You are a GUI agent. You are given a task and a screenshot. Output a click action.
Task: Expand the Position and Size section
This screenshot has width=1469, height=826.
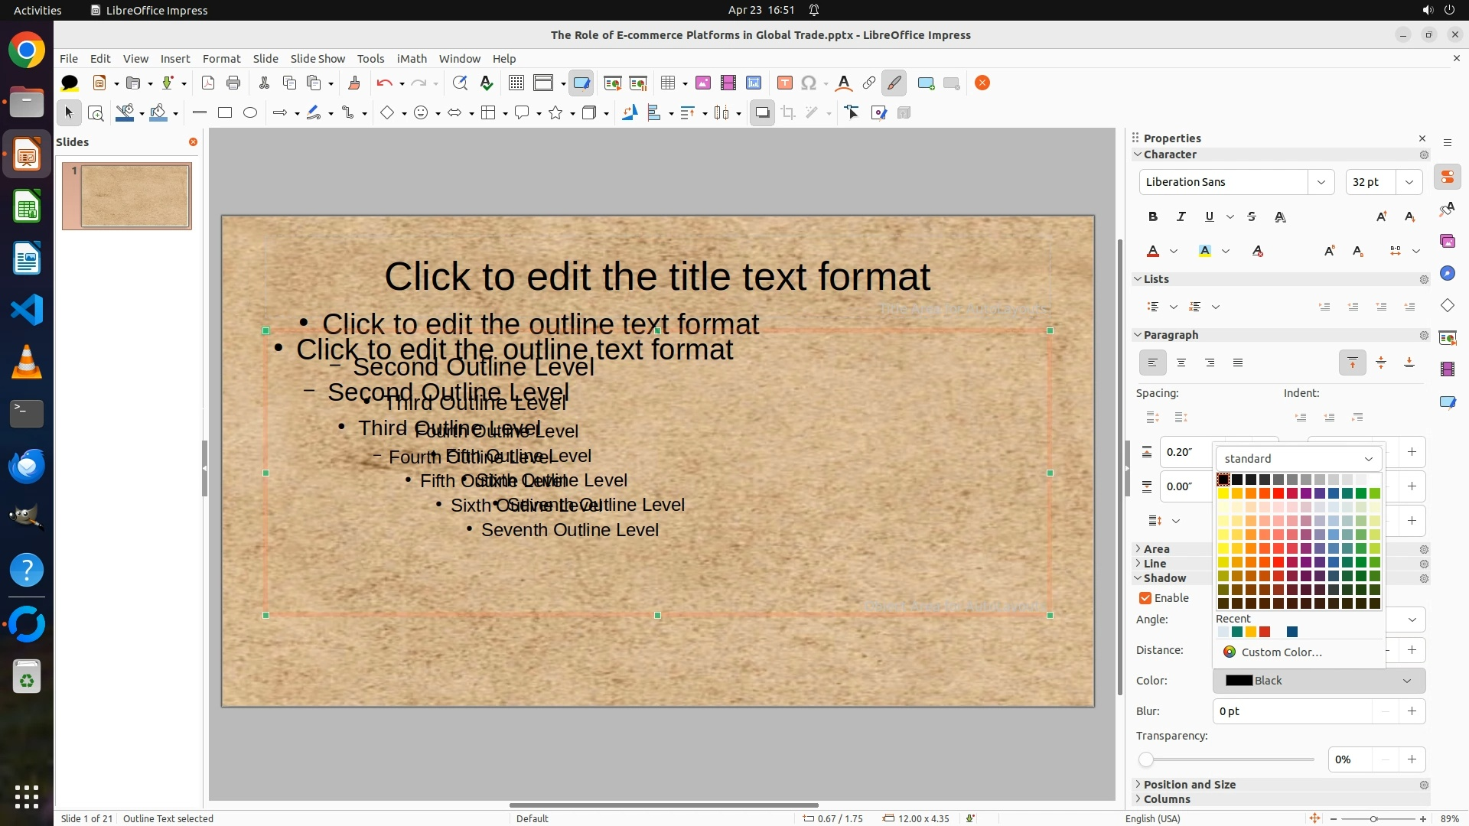(x=1189, y=785)
